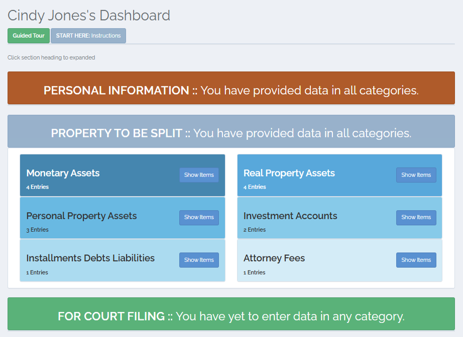463x337 pixels.
Task: Start the Guided Tour
Action: 29,36
